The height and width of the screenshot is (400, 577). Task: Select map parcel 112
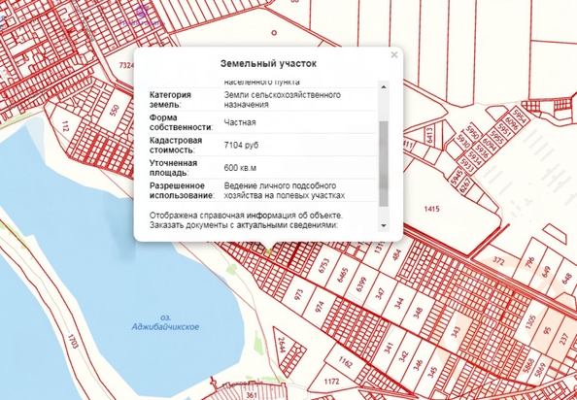pos(65,126)
